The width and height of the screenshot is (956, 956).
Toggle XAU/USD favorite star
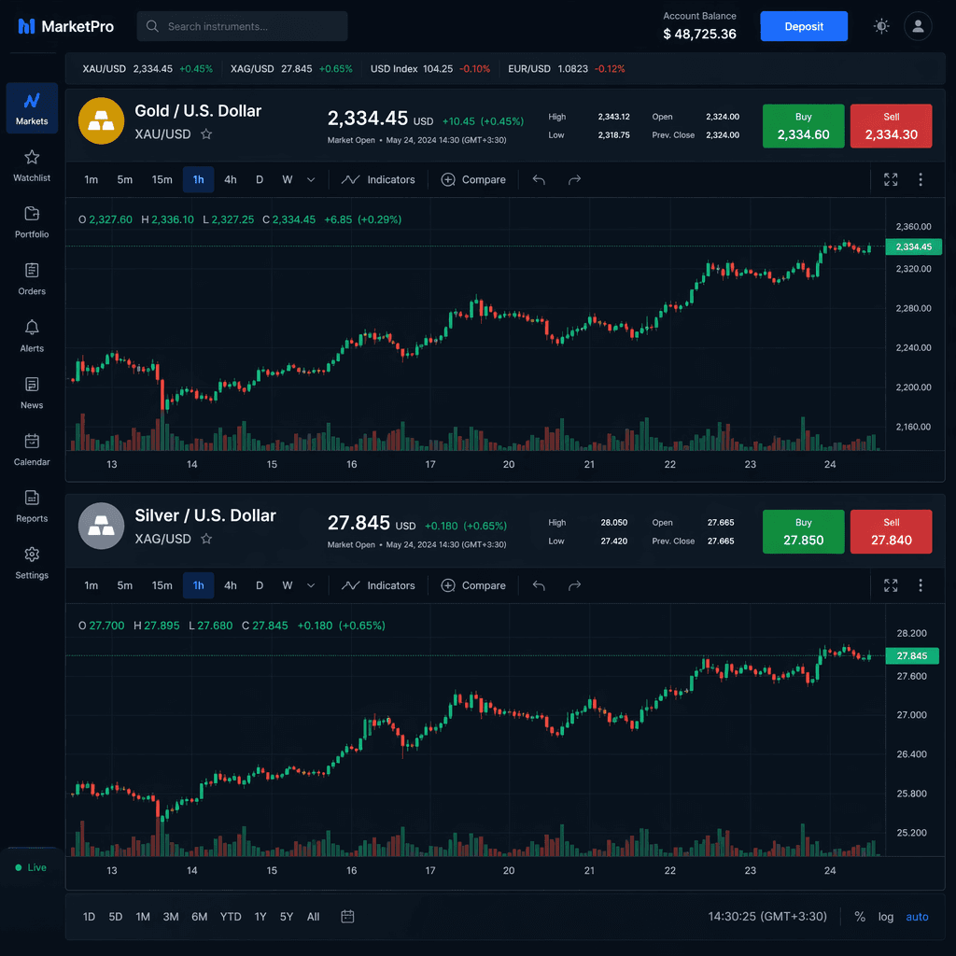(206, 134)
